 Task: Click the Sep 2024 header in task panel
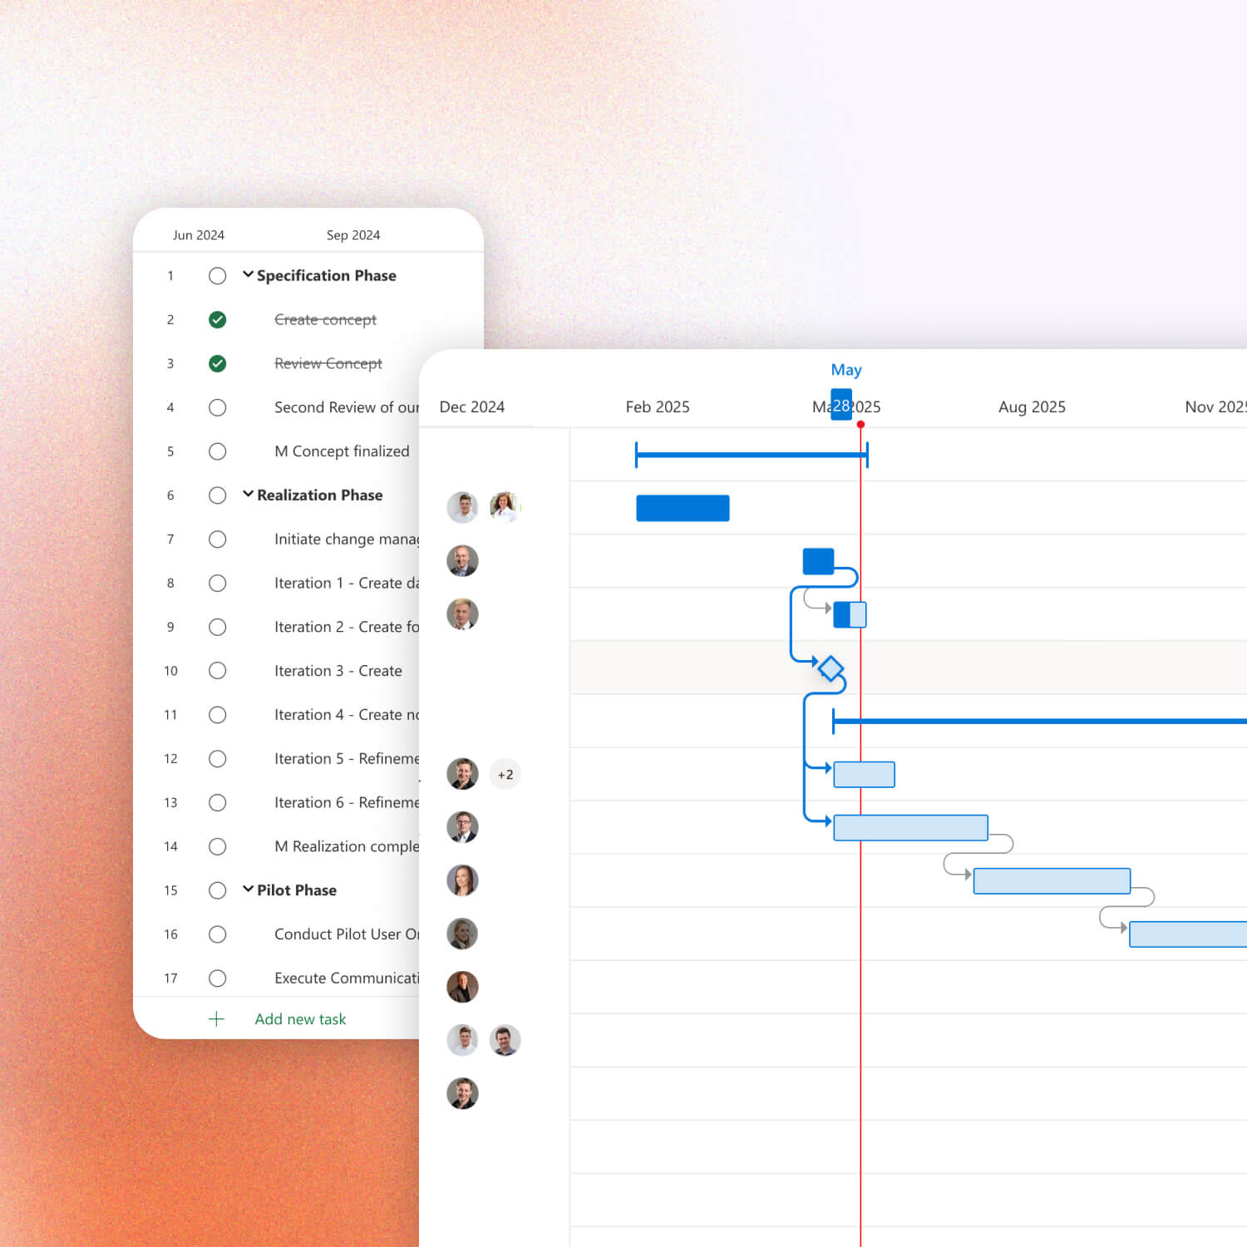click(x=353, y=235)
